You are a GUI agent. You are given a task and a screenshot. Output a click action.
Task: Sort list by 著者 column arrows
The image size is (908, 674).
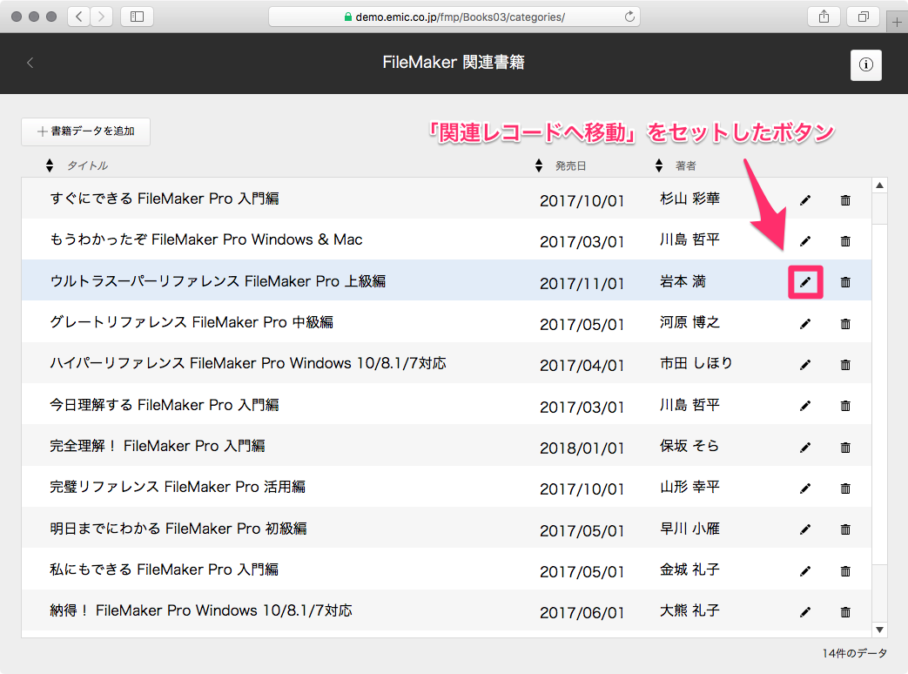click(x=659, y=165)
